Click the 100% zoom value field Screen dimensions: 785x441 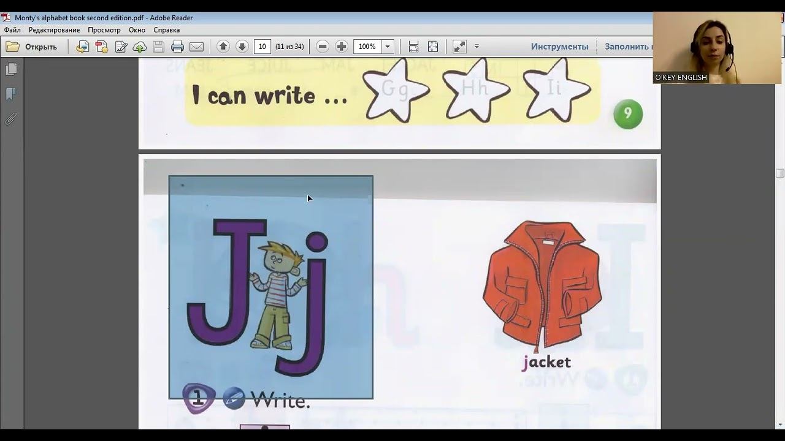tap(367, 47)
